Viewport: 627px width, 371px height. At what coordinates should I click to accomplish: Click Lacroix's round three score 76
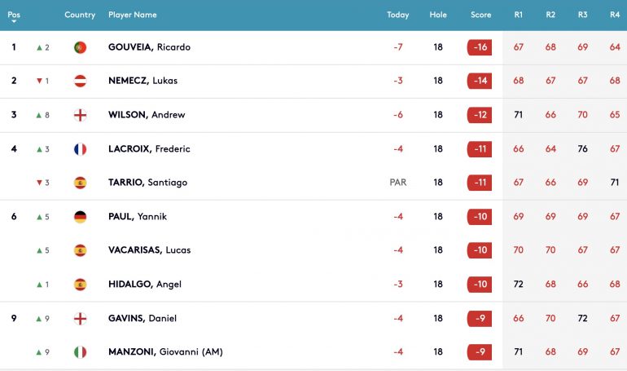click(582, 149)
